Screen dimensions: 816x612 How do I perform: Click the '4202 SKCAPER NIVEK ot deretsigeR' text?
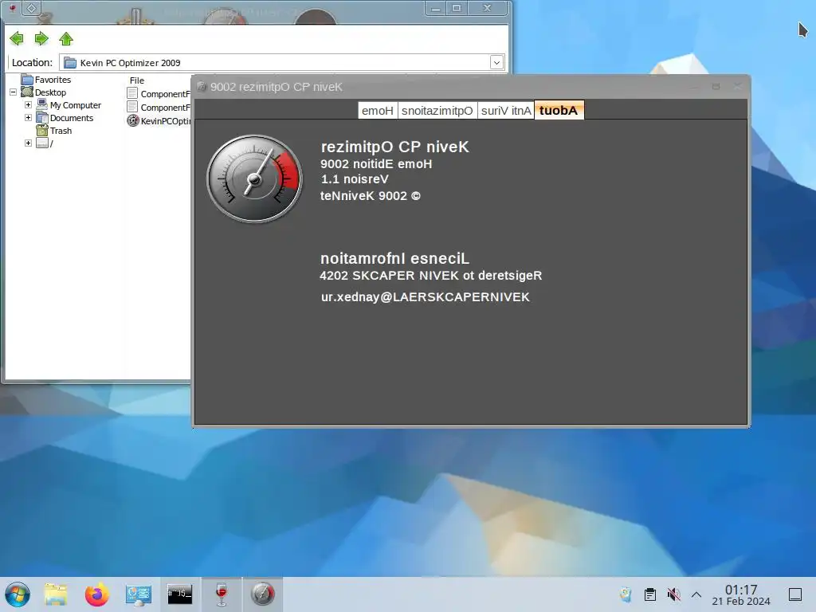point(431,275)
